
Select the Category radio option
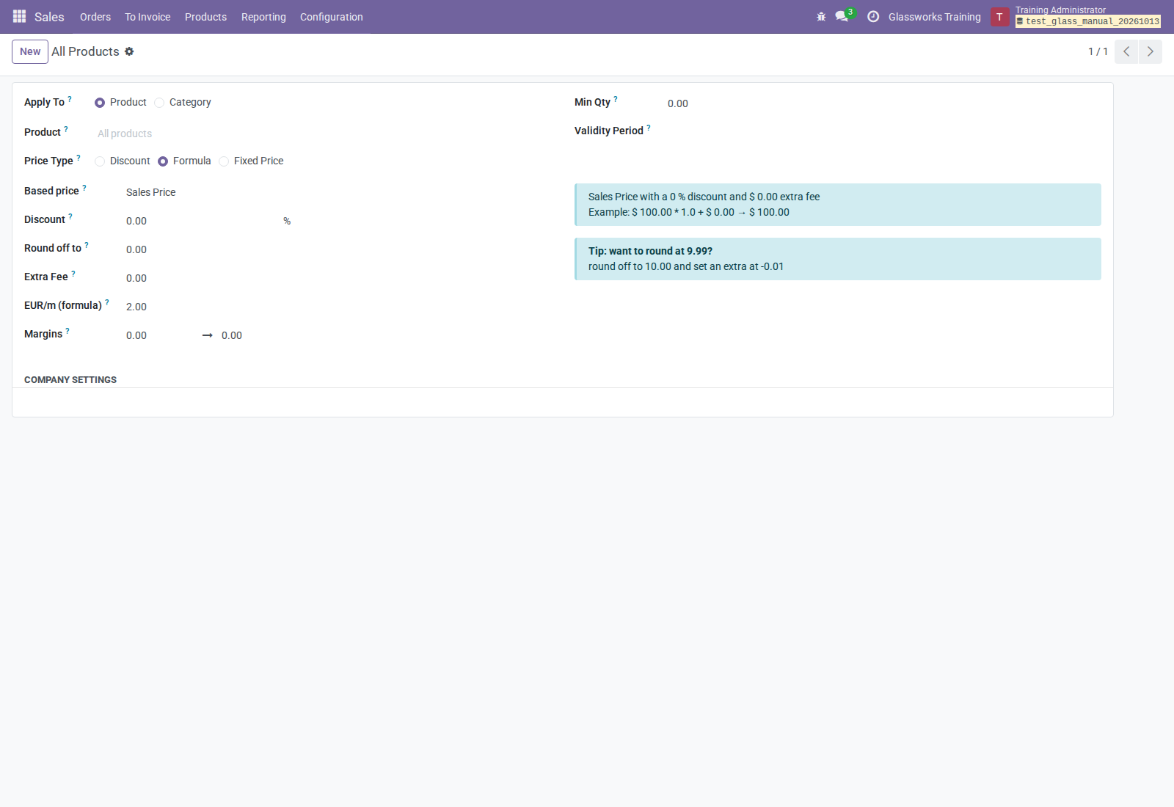pos(159,103)
